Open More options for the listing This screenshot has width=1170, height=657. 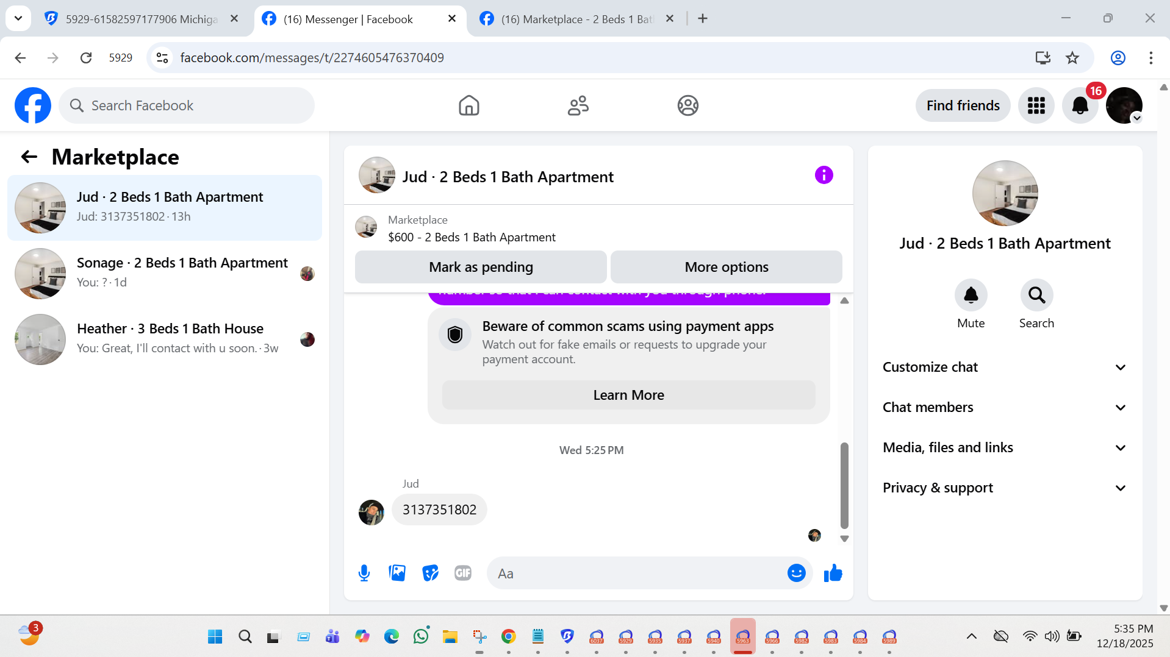coord(726,267)
